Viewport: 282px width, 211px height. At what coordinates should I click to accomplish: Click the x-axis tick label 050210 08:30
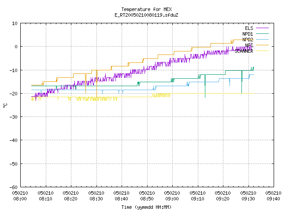(96, 196)
